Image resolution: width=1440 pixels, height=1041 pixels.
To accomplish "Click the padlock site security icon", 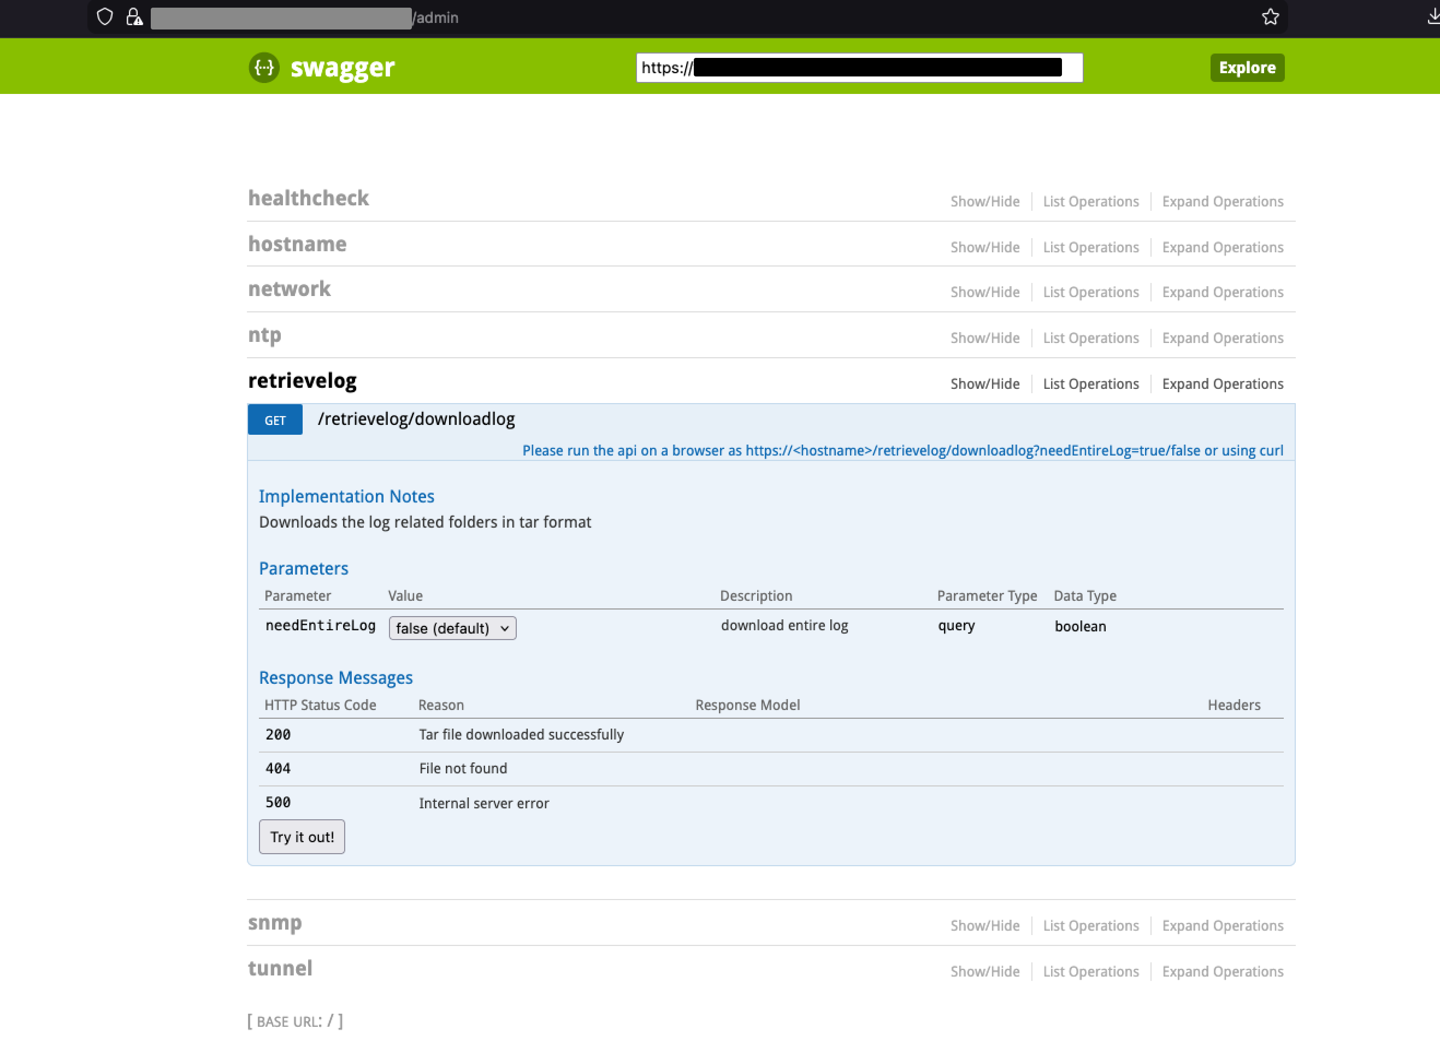I will [x=134, y=17].
